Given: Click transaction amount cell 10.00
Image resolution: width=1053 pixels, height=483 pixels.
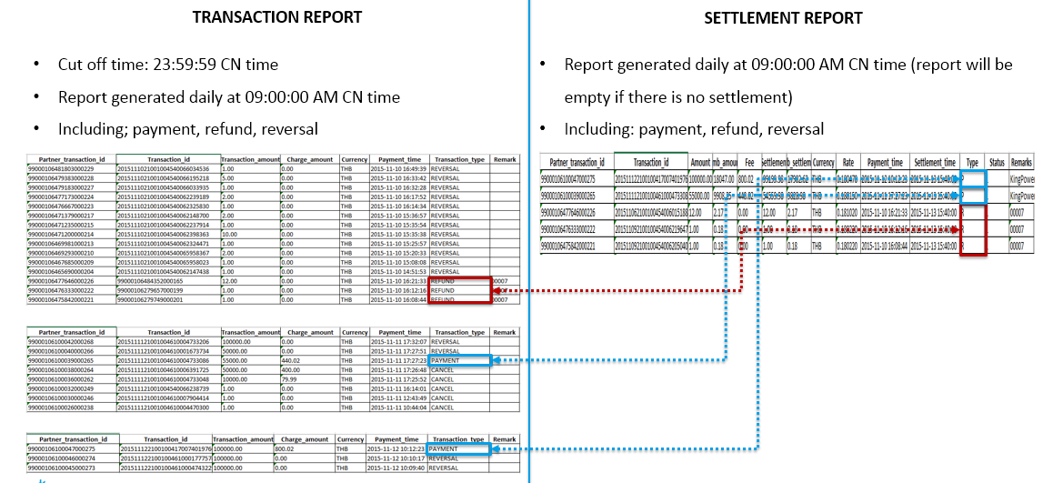Looking at the screenshot, I should pyautogui.click(x=250, y=235).
